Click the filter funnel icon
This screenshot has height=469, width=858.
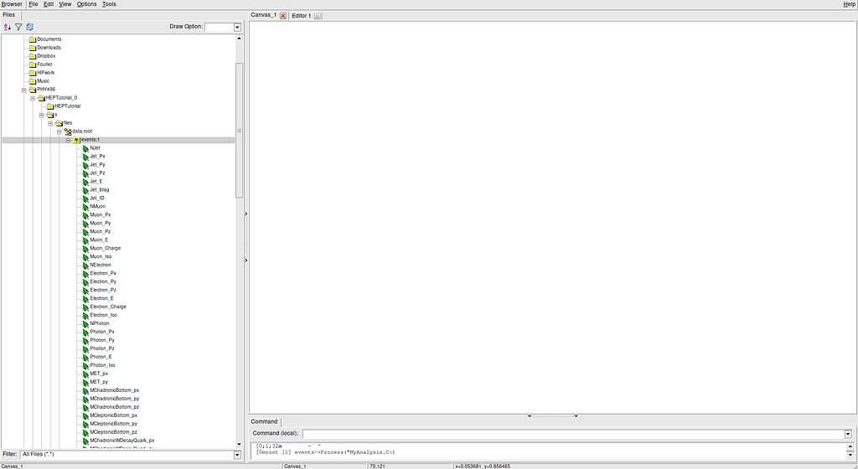[x=18, y=27]
